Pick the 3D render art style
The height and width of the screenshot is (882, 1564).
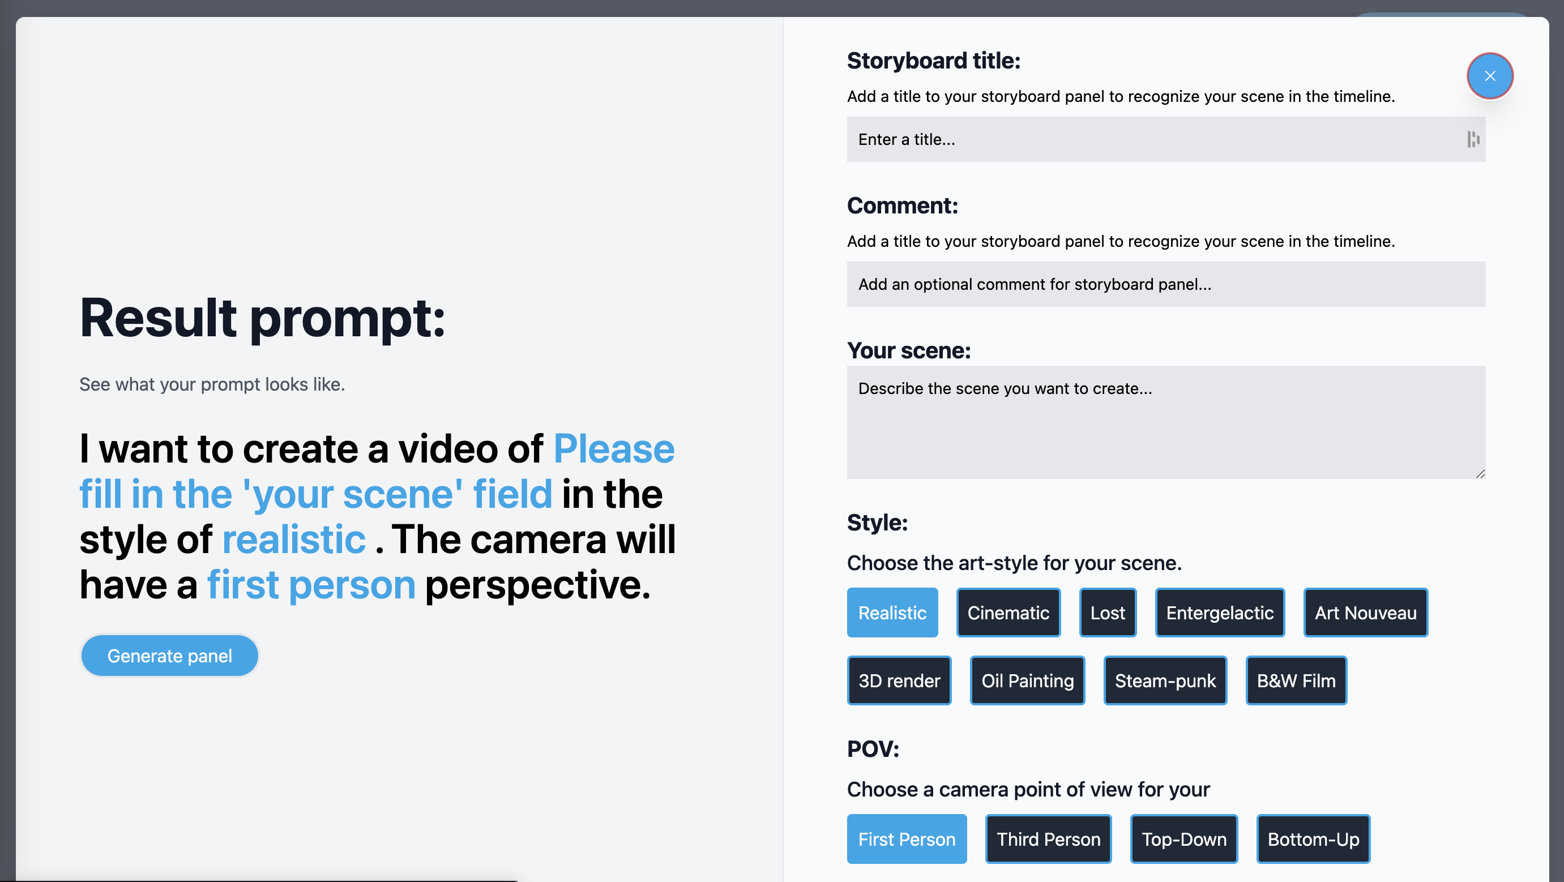click(x=899, y=680)
